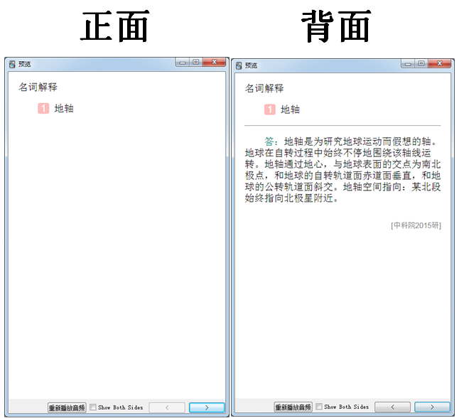Screen dimensions: 459x418
Task: Click the disabled previous arrow in left window
Action: 167,407
